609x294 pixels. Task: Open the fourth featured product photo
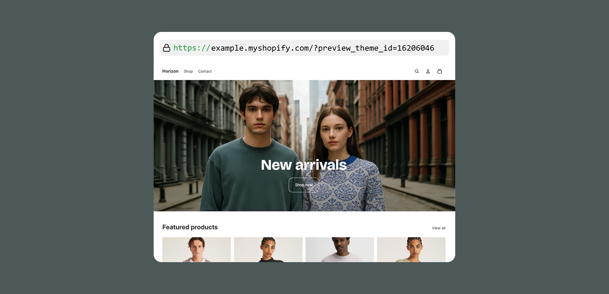point(411,249)
